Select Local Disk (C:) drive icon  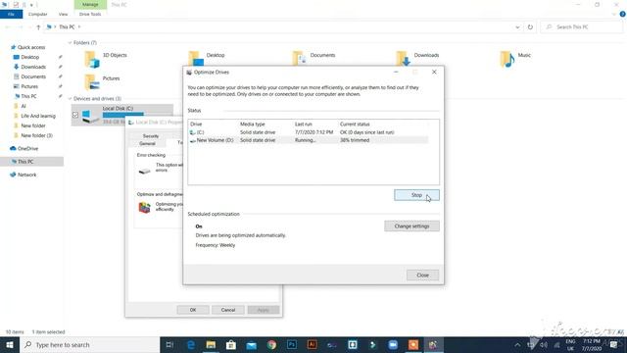[90, 116]
